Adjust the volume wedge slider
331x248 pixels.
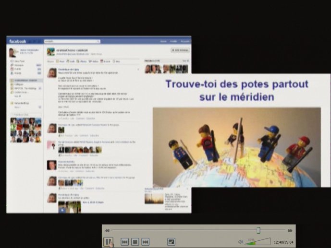coord(257,241)
